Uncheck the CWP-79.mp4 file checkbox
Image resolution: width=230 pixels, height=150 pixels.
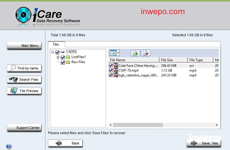[111, 70]
